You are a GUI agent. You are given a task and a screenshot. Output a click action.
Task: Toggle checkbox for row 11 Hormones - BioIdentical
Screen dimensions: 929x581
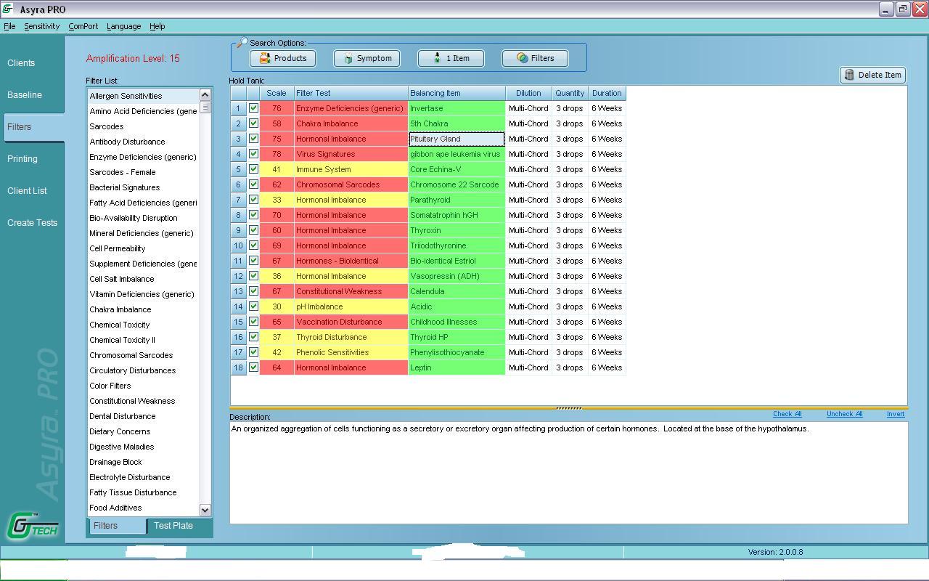253,261
